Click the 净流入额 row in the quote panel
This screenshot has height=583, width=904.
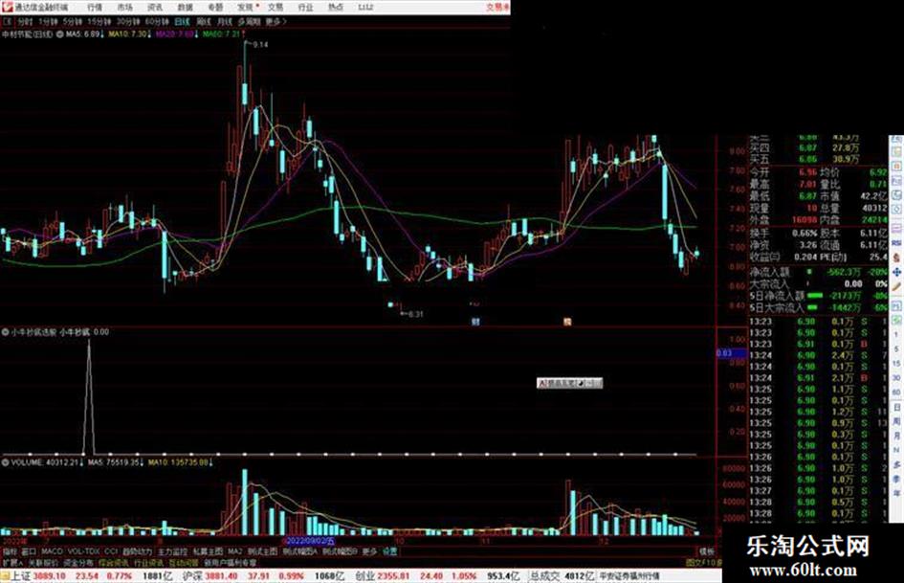click(818, 272)
